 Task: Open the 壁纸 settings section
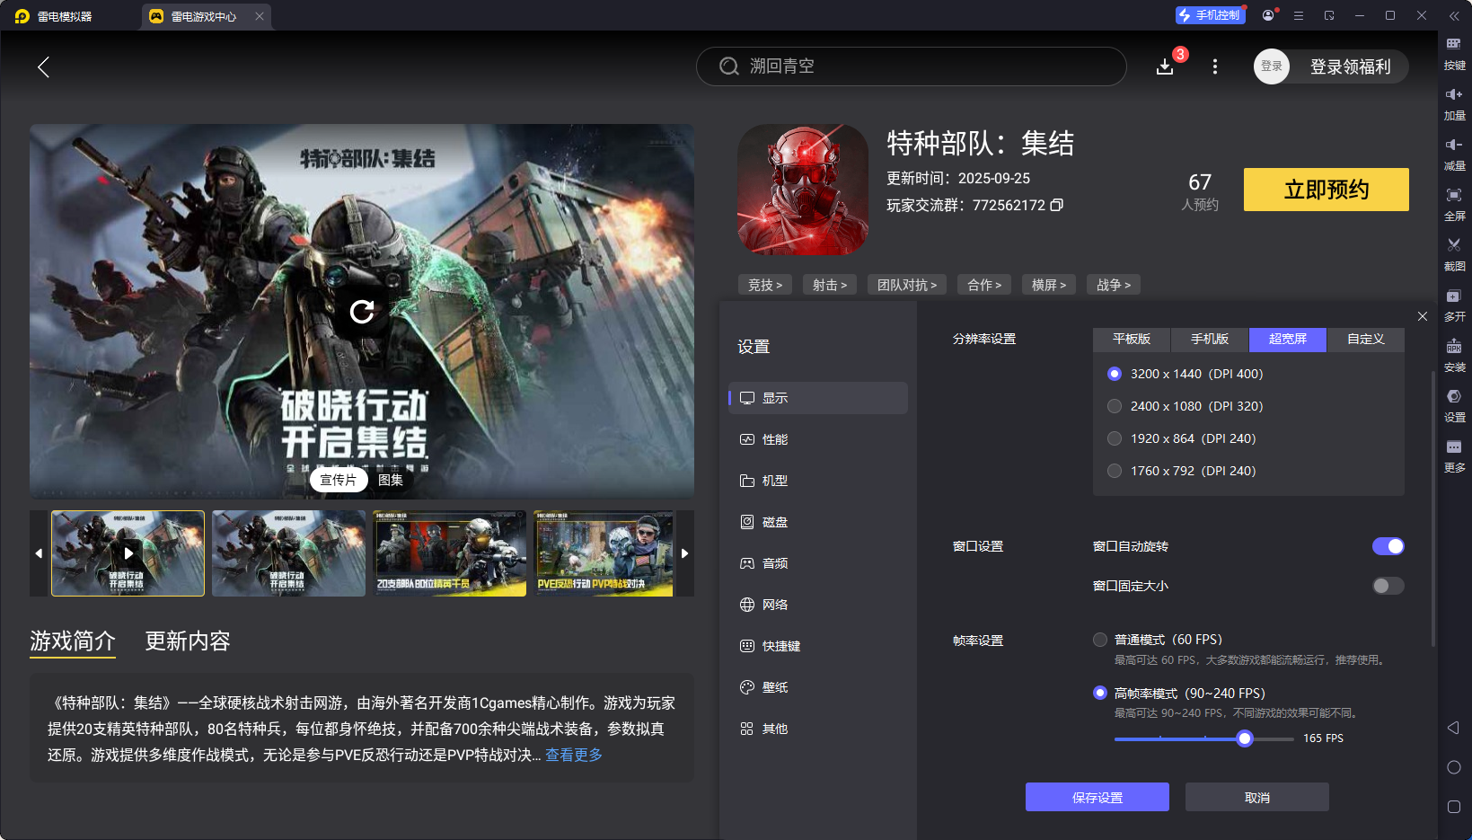(x=775, y=686)
